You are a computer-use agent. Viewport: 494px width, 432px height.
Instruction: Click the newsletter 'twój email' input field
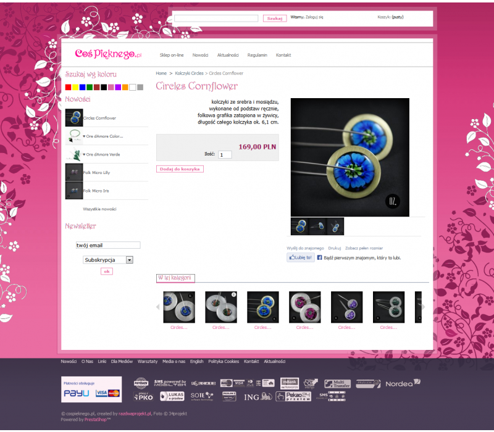tap(108, 245)
